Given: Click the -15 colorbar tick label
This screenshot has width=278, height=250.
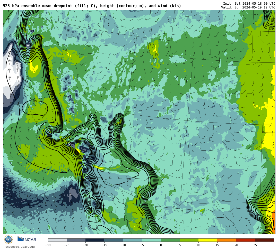Looking at the screenshot, I should click(x=104, y=245).
